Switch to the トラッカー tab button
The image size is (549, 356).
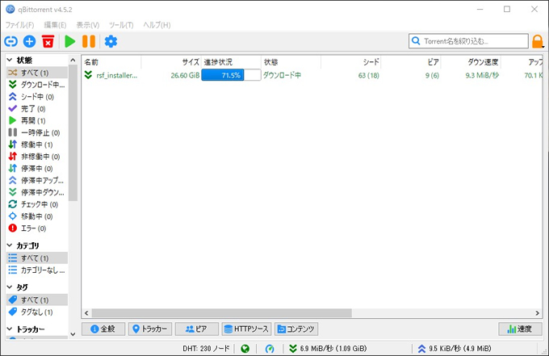[x=149, y=329]
